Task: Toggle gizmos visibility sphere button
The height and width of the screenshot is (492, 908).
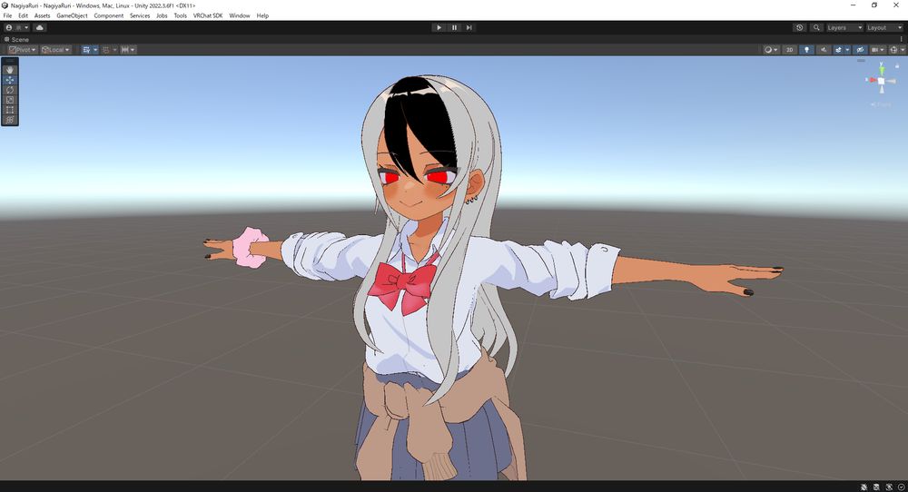Action: 893,50
